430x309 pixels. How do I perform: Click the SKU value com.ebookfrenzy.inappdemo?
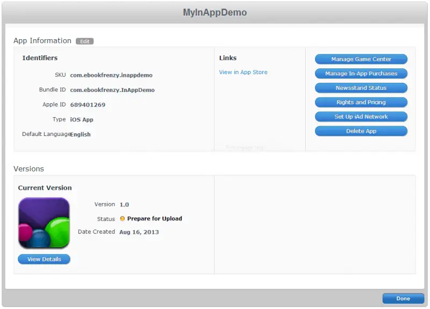(x=111, y=75)
